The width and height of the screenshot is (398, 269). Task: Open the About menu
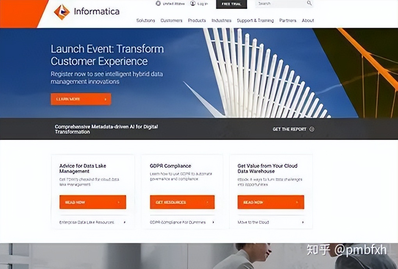pos(308,21)
